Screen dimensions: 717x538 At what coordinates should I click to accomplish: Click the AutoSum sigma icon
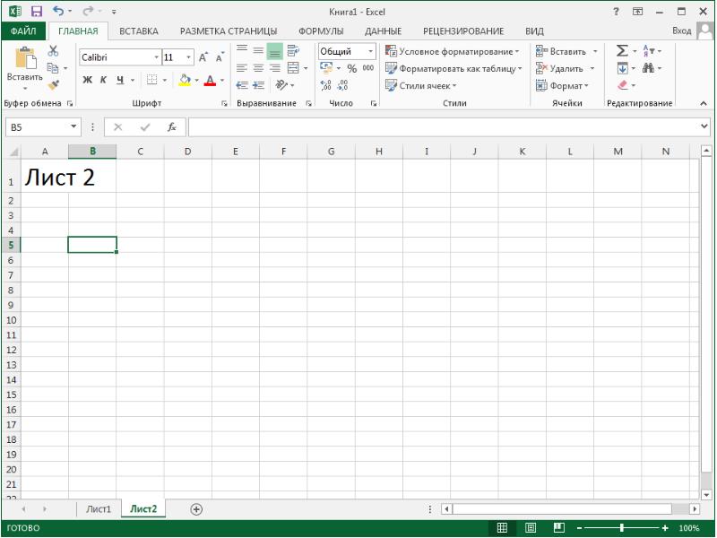tap(622, 50)
